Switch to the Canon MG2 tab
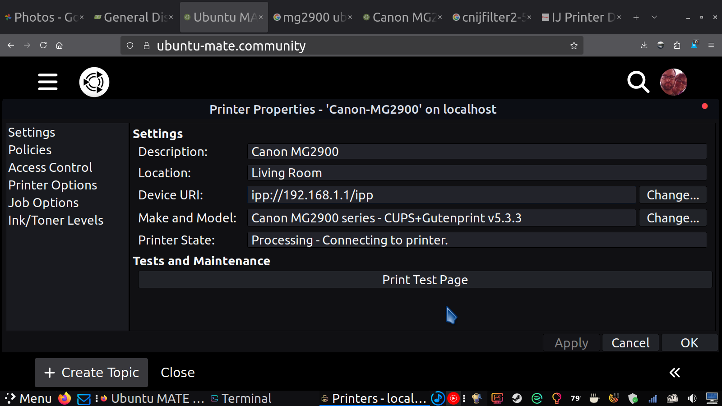The width and height of the screenshot is (722, 406). pos(403,17)
